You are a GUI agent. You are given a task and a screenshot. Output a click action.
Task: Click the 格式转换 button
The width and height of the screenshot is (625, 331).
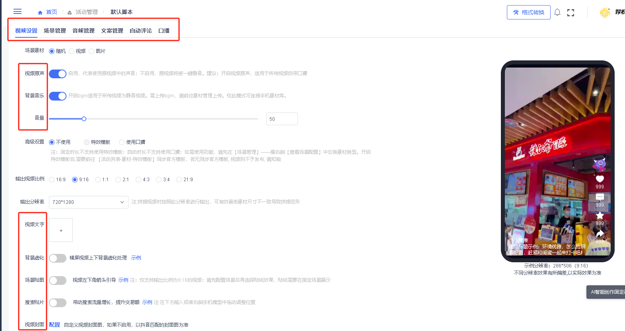528,12
